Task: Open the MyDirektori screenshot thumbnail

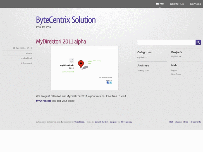Action: pos(85,68)
